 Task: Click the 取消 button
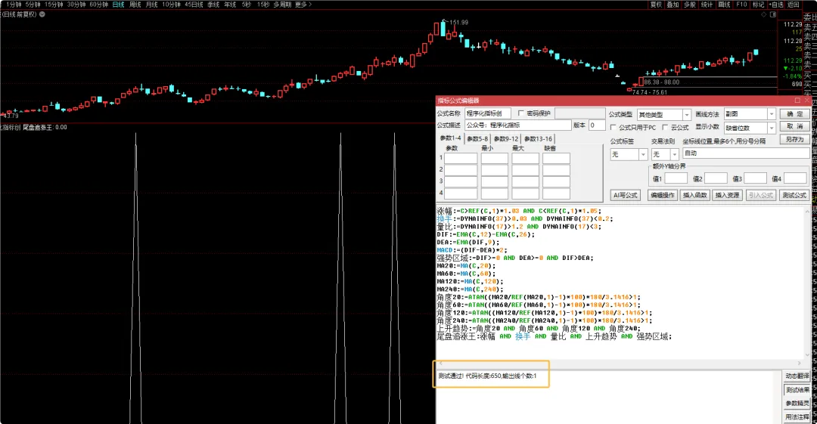click(794, 126)
